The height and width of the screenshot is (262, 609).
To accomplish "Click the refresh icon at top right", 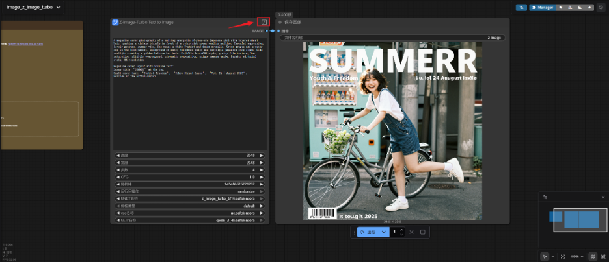I will [601, 8].
